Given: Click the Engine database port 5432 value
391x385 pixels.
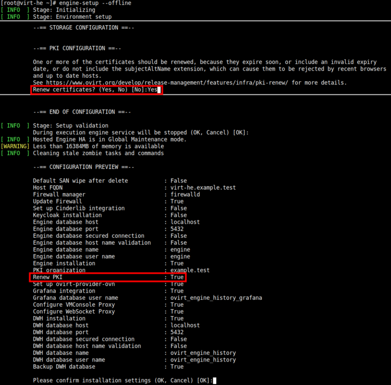Looking at the screenshot, I should coord(177,229).
